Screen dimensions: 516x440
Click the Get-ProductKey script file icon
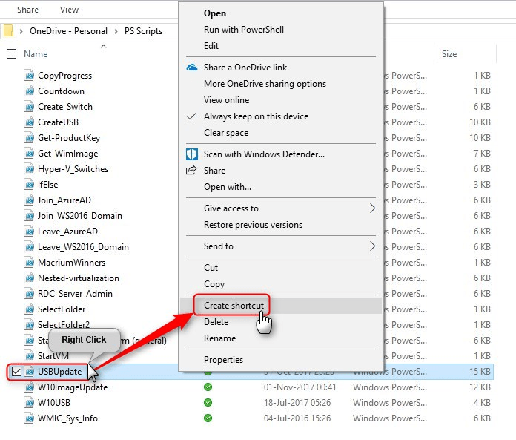tap(29, 138)
